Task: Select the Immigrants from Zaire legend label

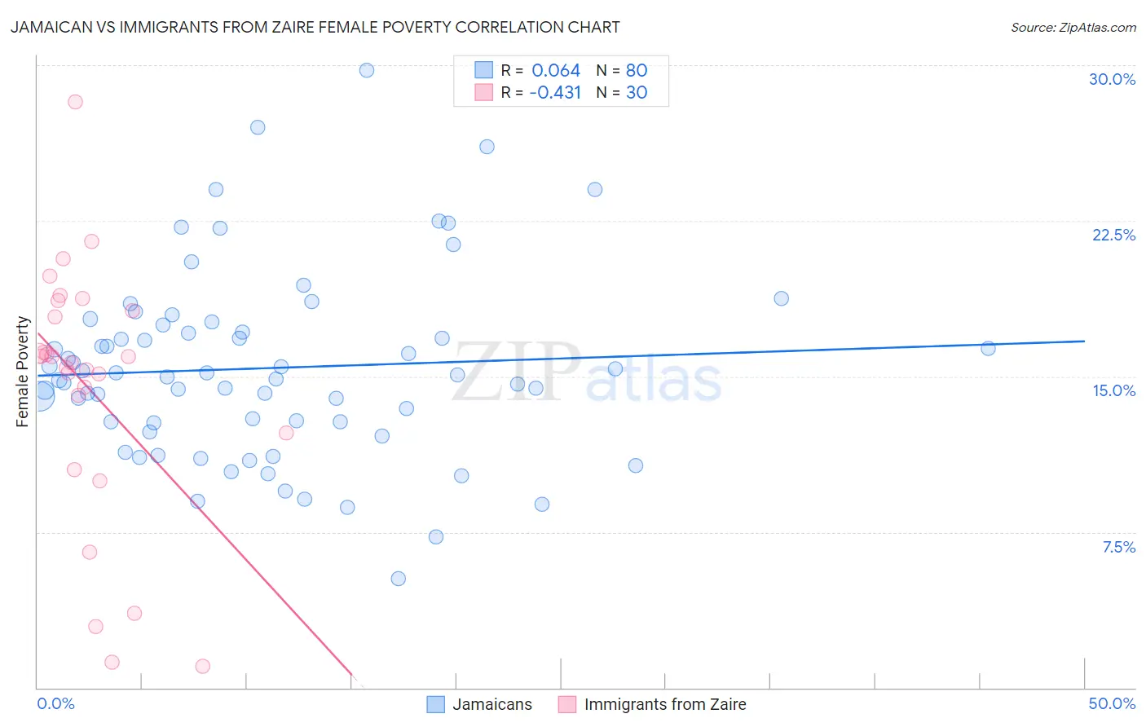Action: [x=665, y=704]
